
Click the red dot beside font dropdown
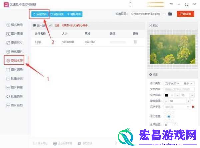point(193,107)
